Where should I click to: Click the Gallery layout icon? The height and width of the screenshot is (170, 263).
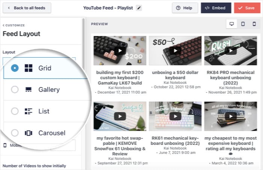pyautogui.click(x=29, y=89)
